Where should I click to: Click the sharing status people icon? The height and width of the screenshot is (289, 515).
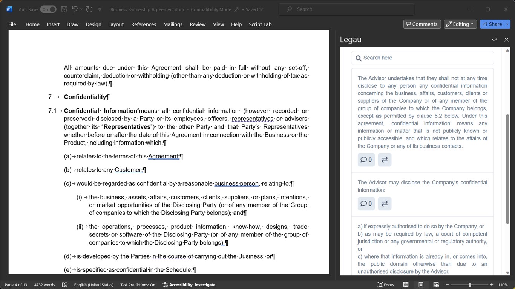[237, 9]
